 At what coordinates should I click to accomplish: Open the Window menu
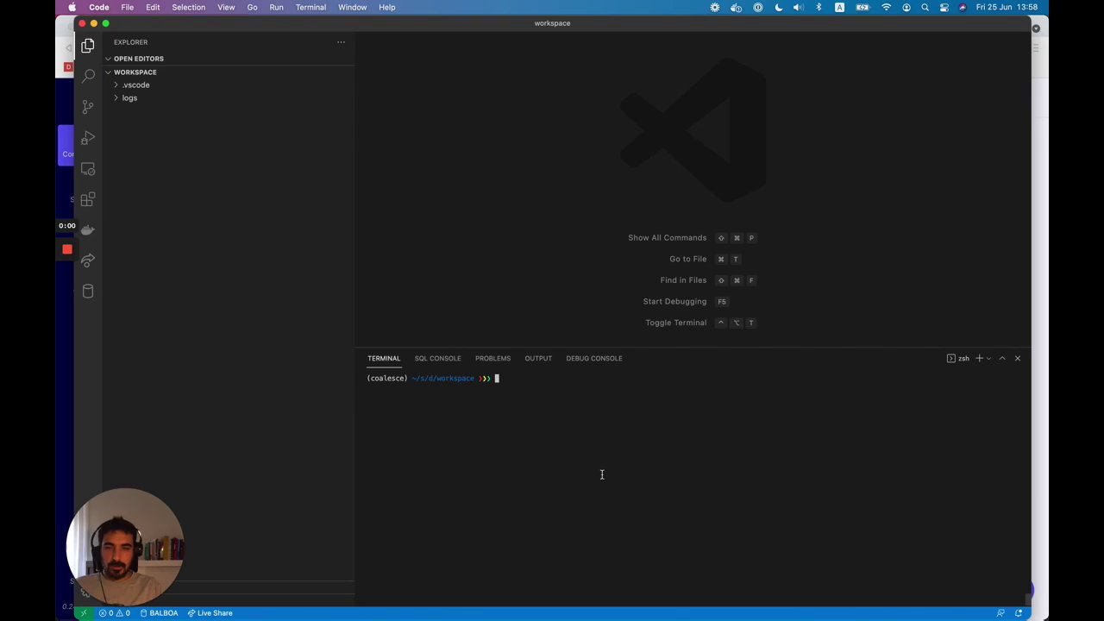(352, 8)
